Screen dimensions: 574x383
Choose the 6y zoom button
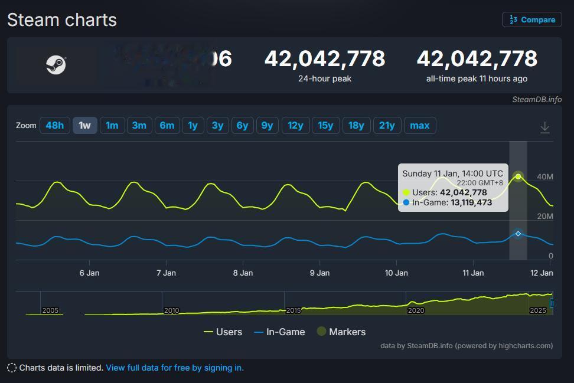point(242,126)
